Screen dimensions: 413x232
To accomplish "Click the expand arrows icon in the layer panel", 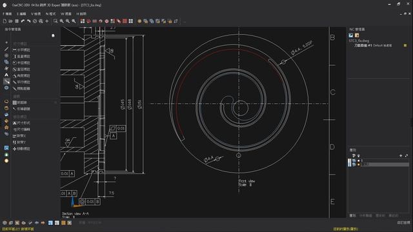I will tap(407, 156).
